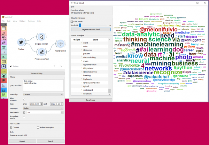Click '@melonifulvio' in the word cloud
This screenshot has height=145, width=209.
[x=158, y=30]
